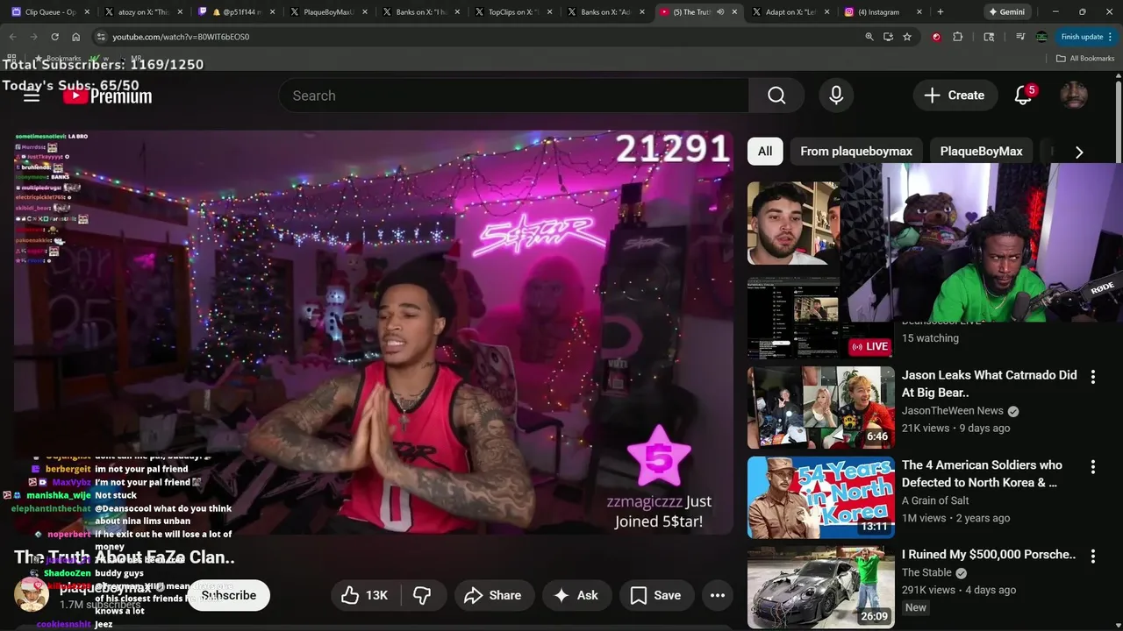Select the From plaqueboymax chip
The image size is (1123, 631).
pyautogui.click(x=856, y=152)
